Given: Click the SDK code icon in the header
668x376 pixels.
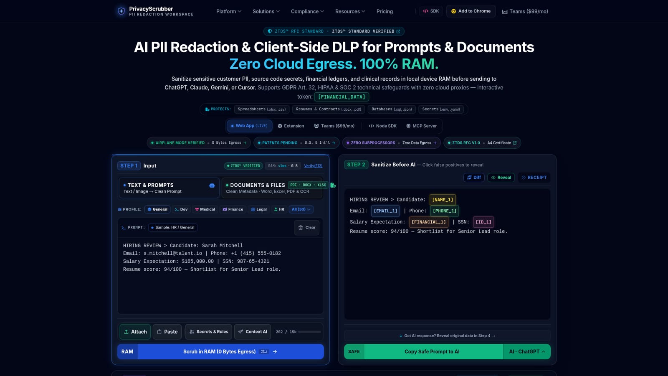Looking at the screenshot, I should coord(425,11).
